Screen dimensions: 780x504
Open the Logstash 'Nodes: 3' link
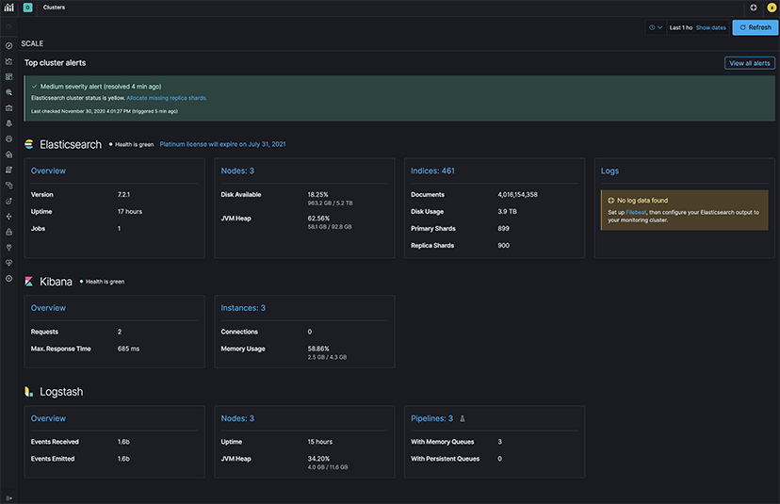coord(237,418)
